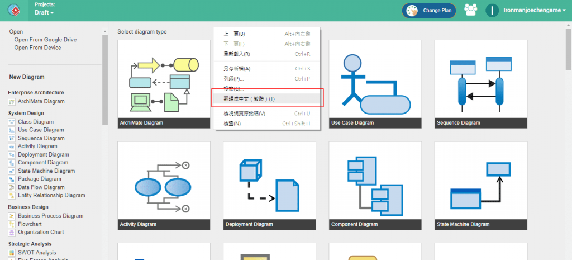Click the Open link in sidebar
The image size is (572, 260).
[16, 32]
